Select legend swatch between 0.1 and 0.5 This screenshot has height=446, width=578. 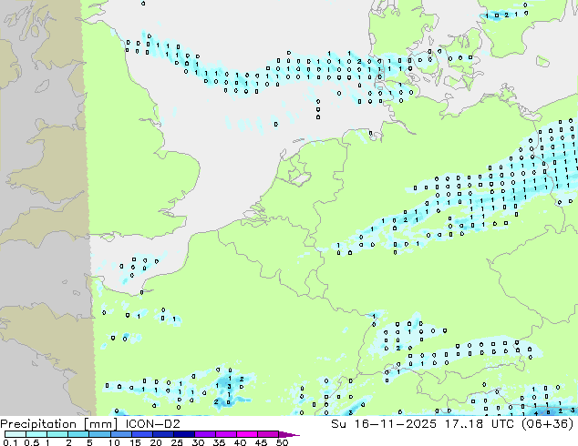pos(15,434)
